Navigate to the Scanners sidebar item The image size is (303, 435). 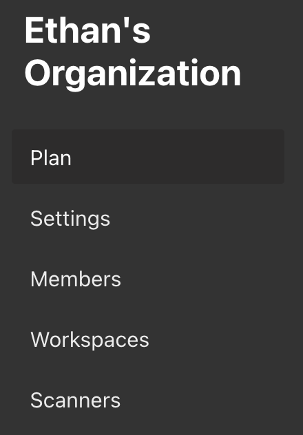148,400
